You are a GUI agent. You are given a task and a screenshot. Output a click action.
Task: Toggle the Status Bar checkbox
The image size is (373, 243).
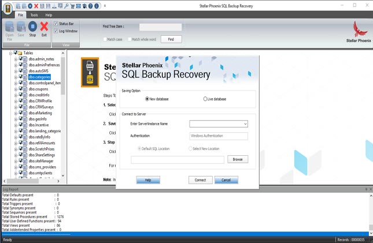coord(56,24)
